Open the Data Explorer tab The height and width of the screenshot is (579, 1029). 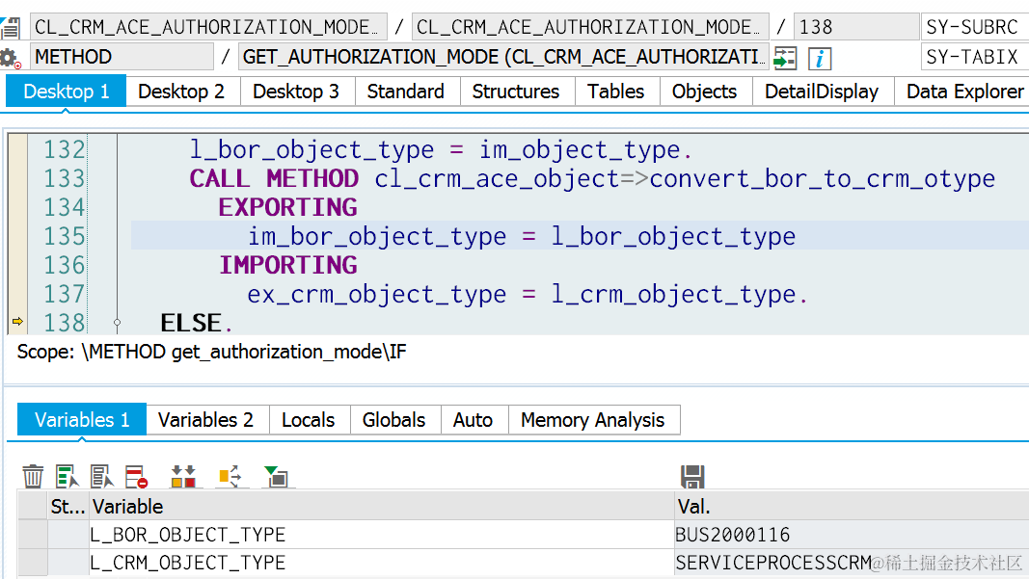point(964,92)
